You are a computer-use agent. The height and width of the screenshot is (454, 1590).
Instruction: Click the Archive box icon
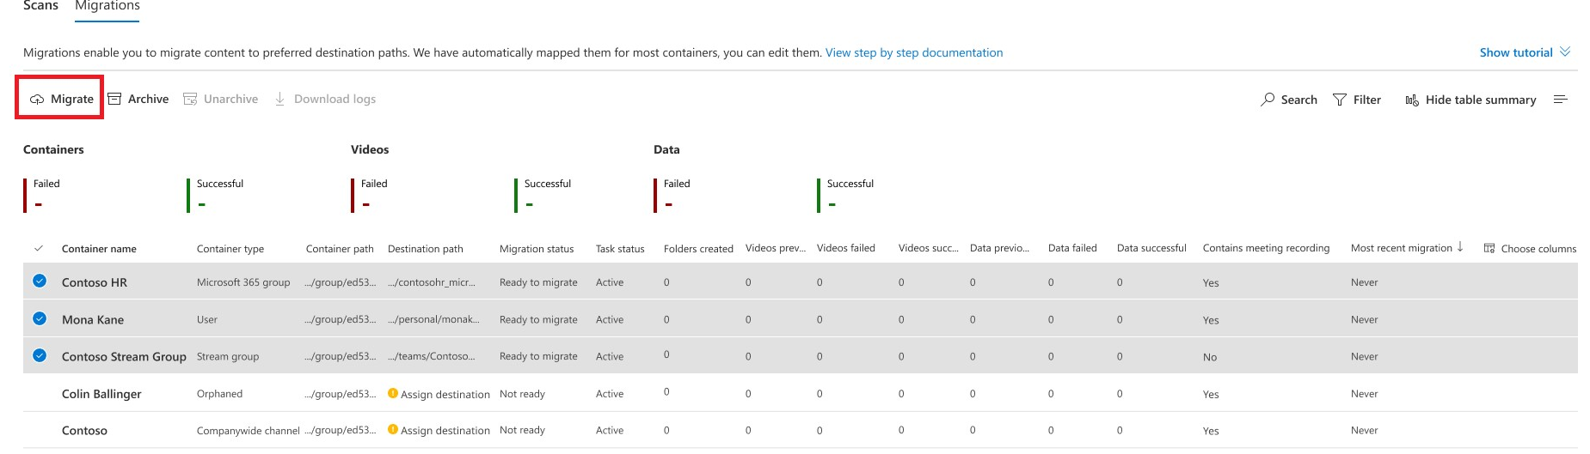click(x=114, y=99)
